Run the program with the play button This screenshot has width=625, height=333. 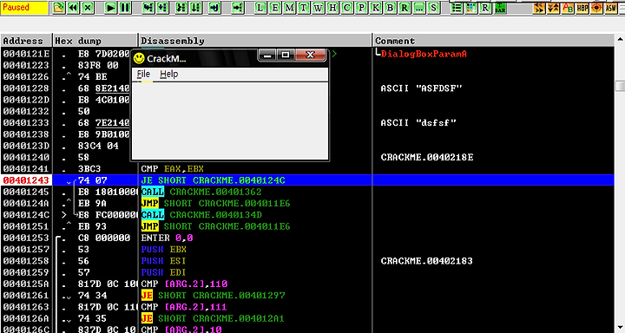[110, 8]
